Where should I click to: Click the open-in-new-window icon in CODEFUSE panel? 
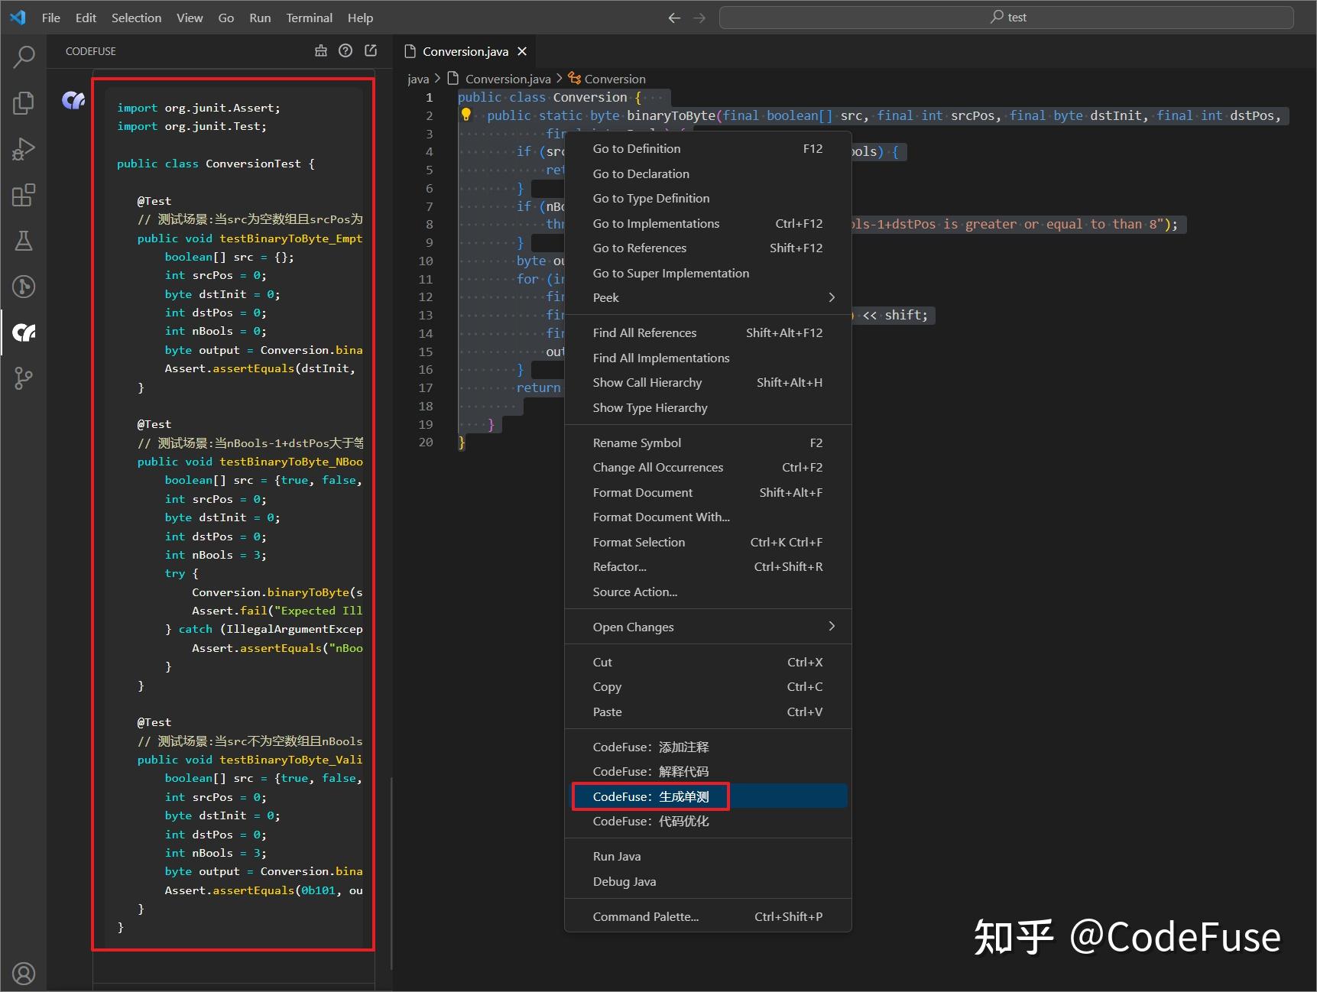(371, 50)
